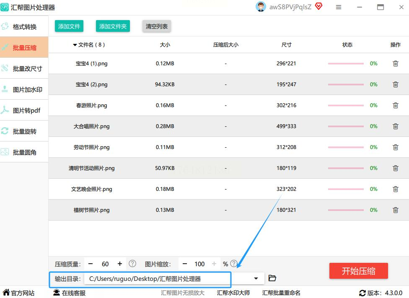Decrease compression quality with minus button
409x298 pixels.
(x=91, y=264)
